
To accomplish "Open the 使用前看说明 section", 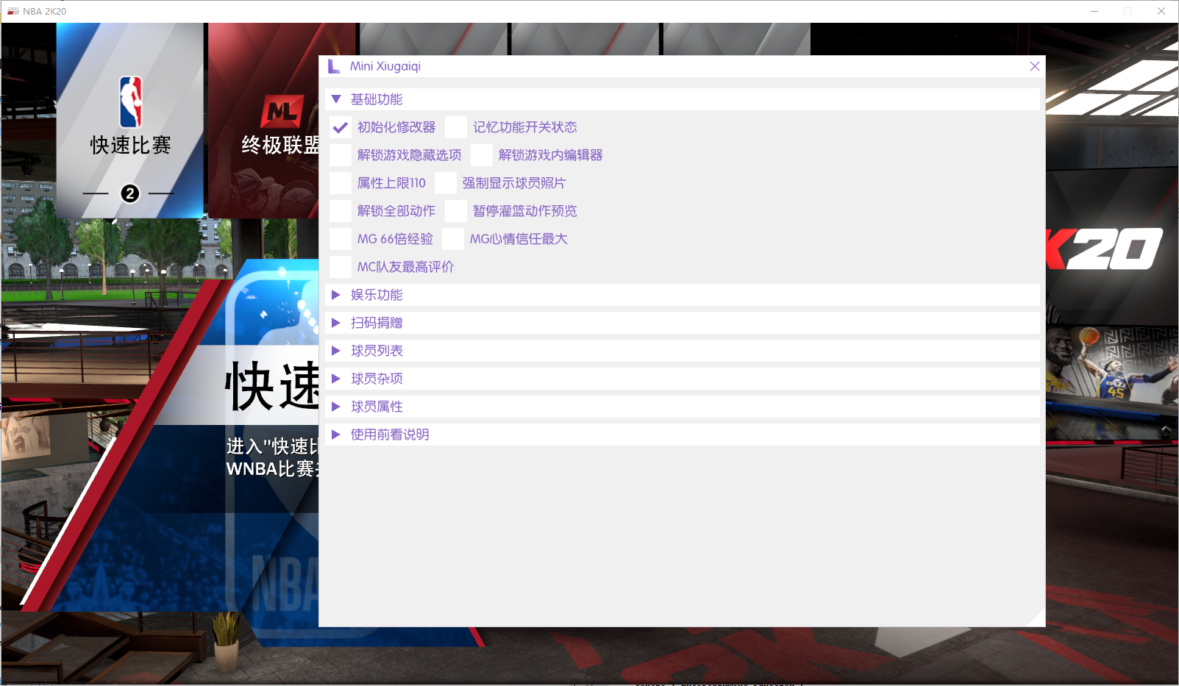I will [336, 435].
